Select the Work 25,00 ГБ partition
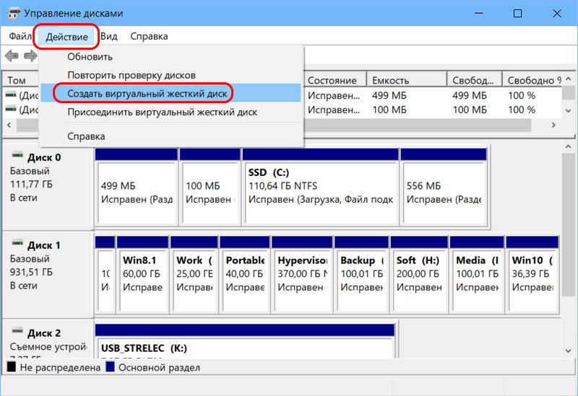This screenshot has width=578, height=396. (194, 275)
